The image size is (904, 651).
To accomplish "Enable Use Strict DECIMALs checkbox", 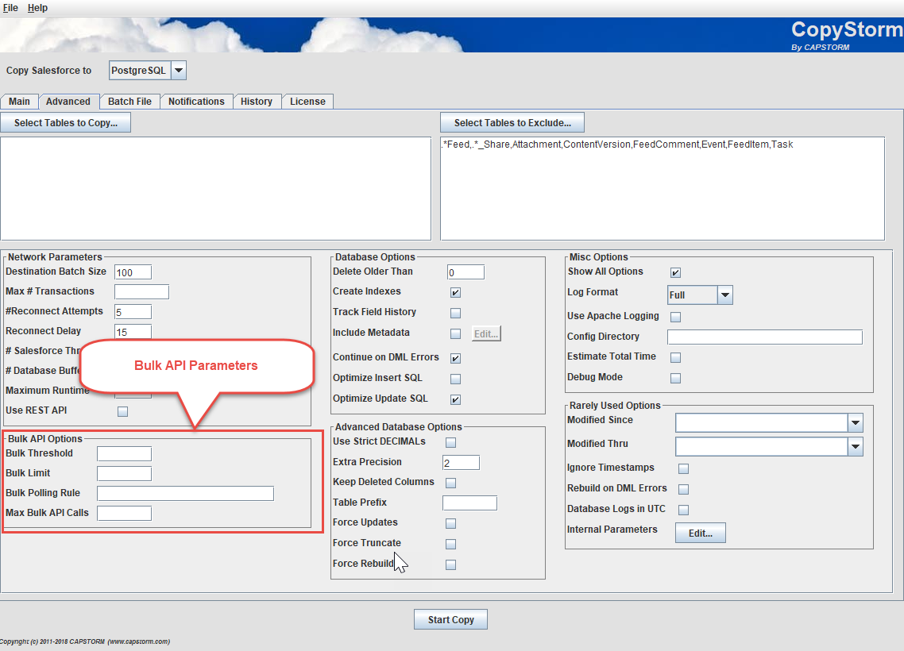I will click(x=451, y=442).
